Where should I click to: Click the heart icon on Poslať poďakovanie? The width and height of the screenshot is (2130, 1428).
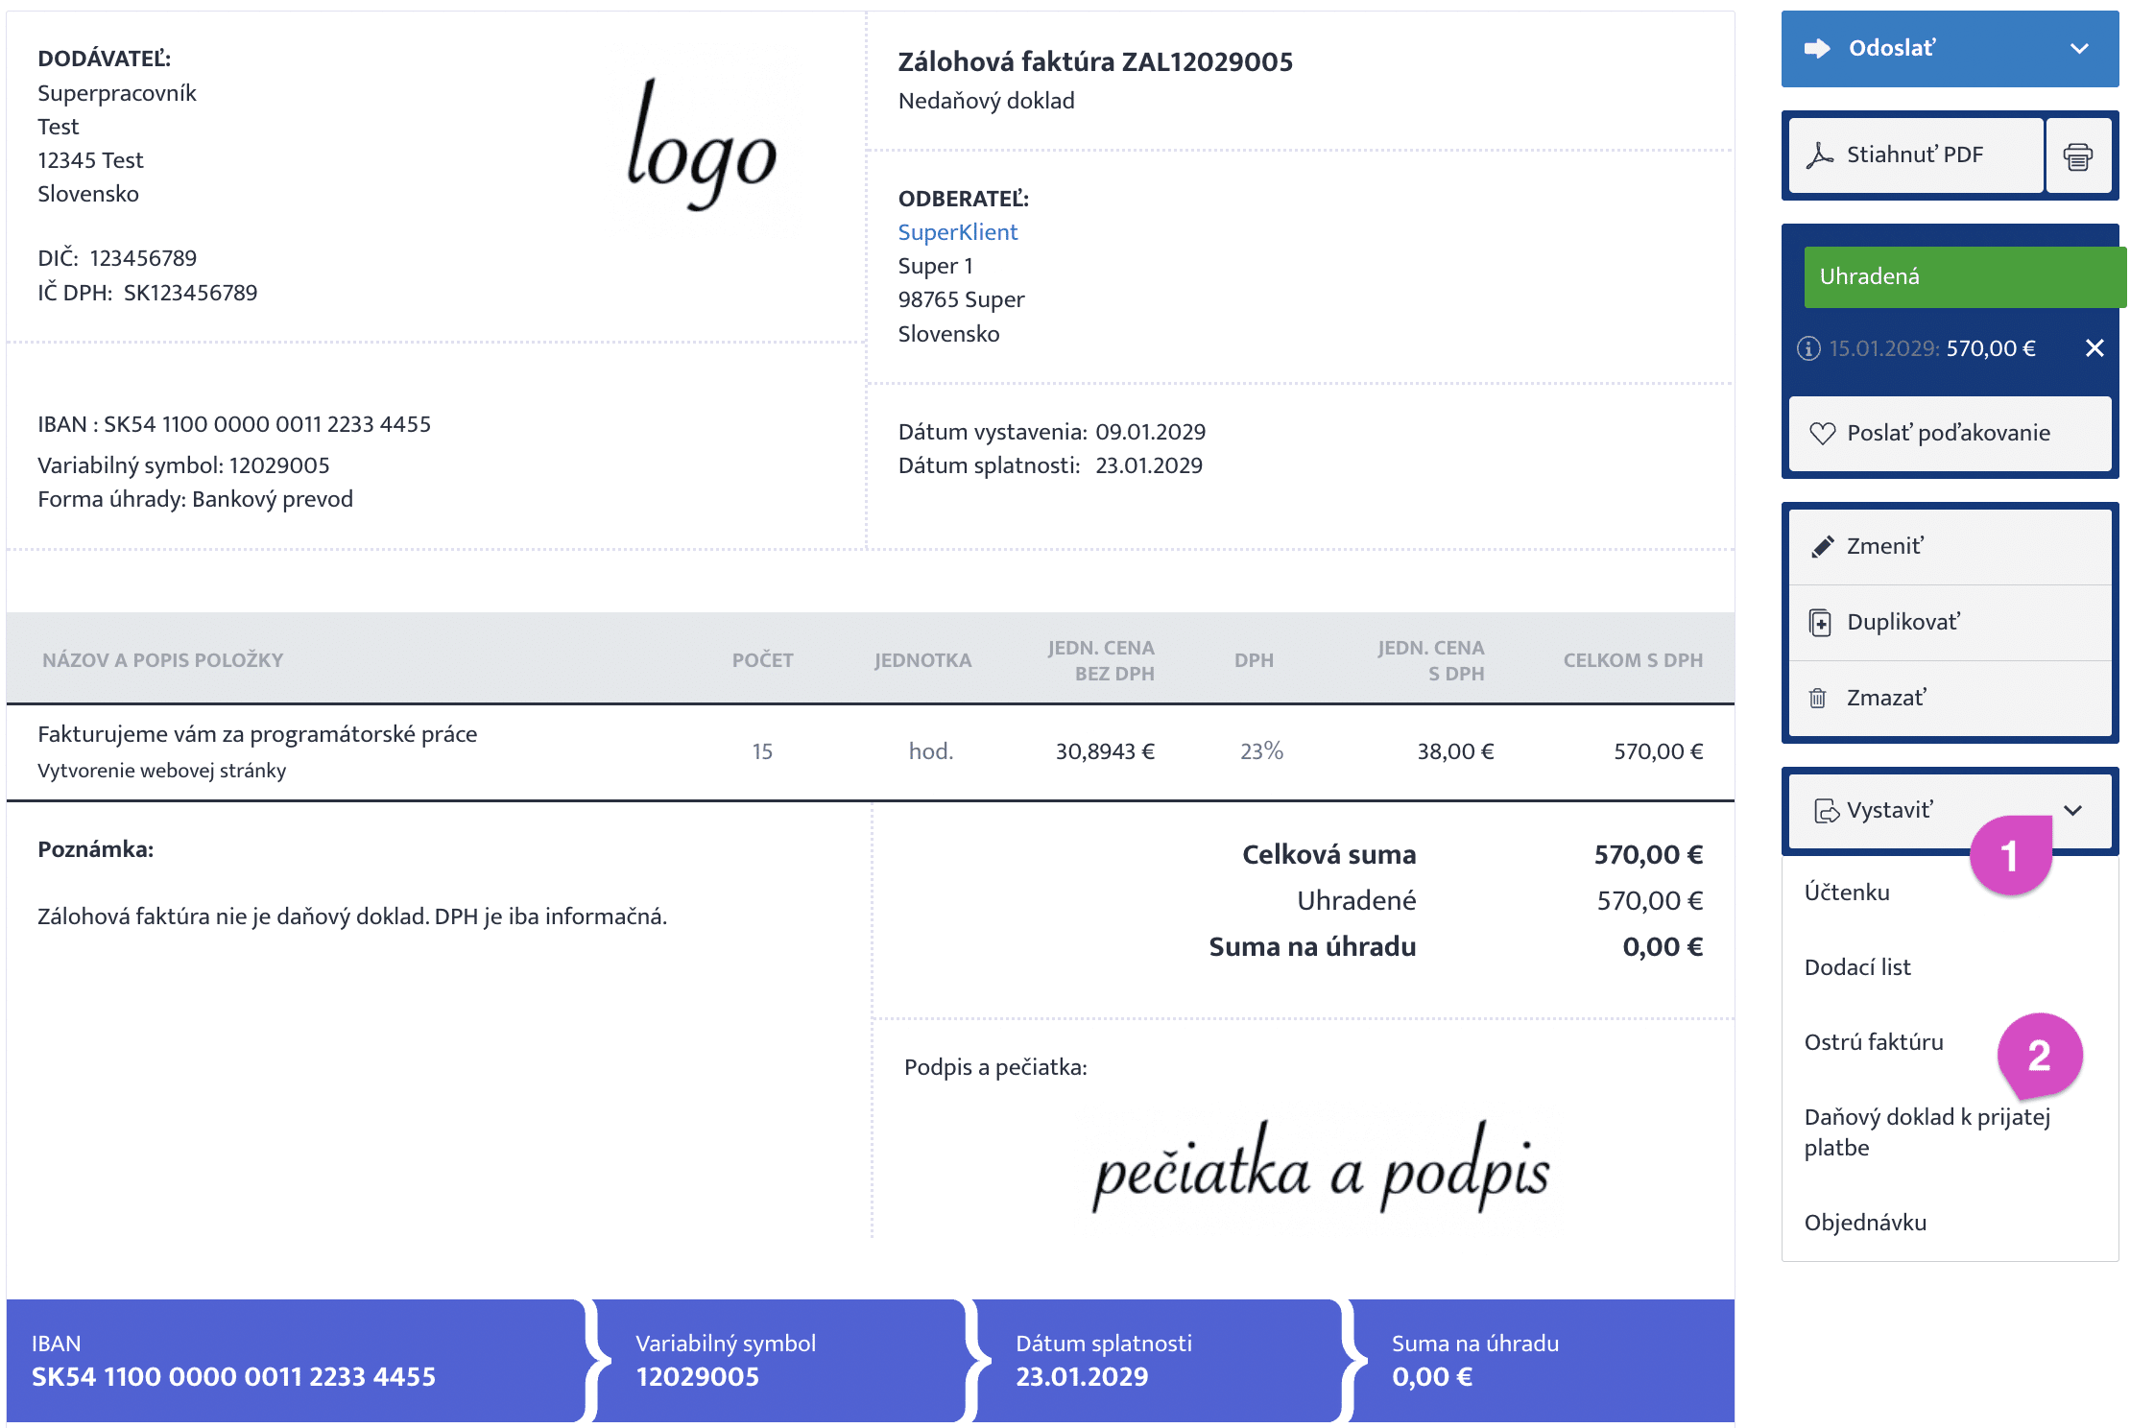[1822, 434]
